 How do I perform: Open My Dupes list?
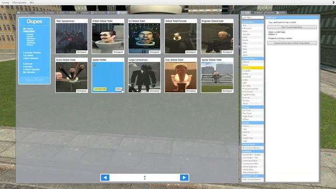(28, 29)
